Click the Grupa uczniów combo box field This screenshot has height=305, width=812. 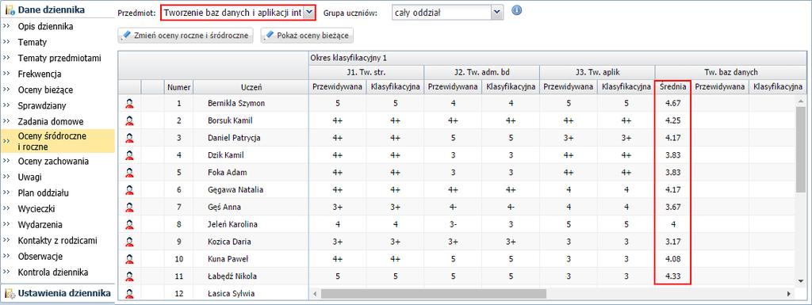click(x=447, y=13)
